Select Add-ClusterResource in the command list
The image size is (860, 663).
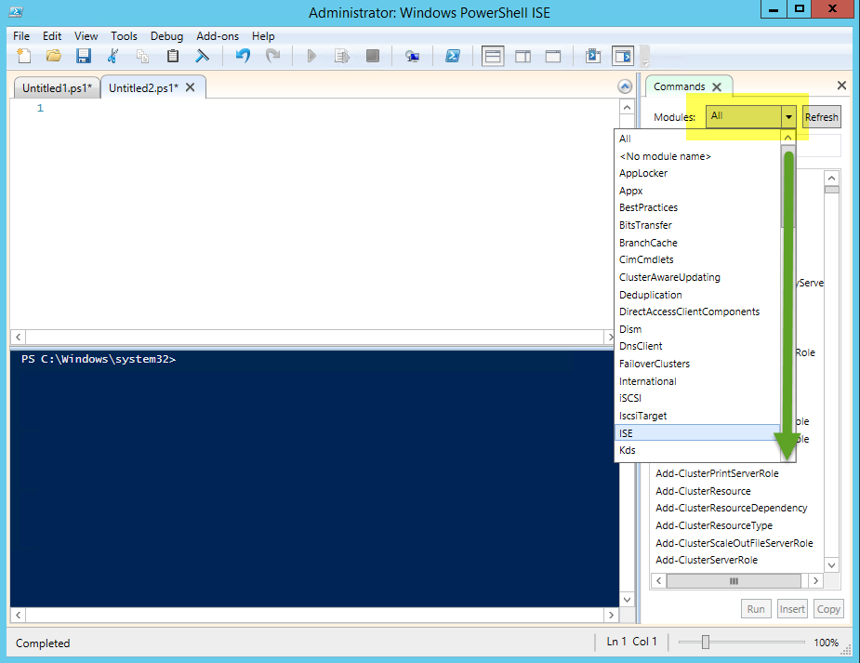point(703,491)
